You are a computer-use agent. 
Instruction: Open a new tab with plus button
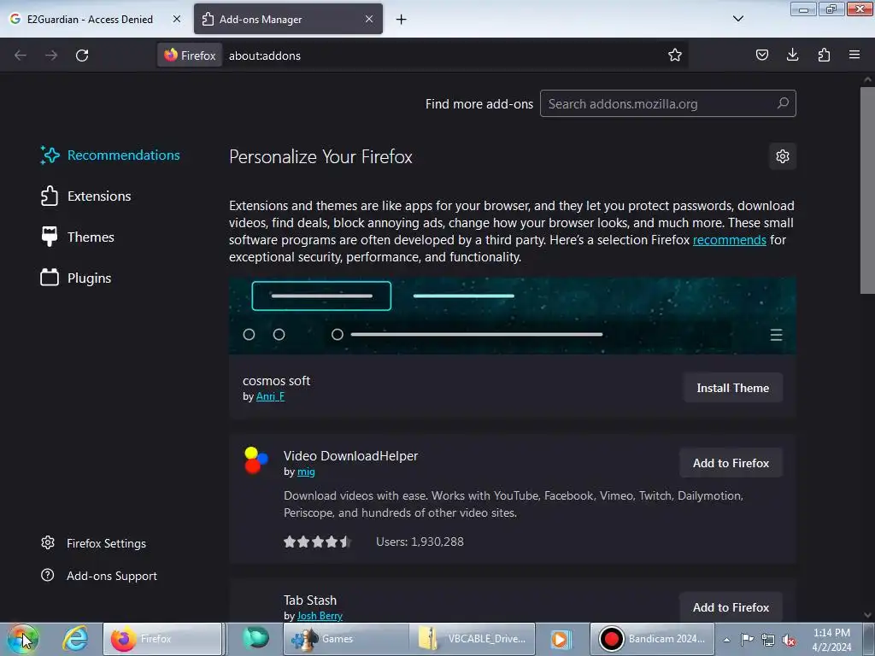(x=402, y=20)
